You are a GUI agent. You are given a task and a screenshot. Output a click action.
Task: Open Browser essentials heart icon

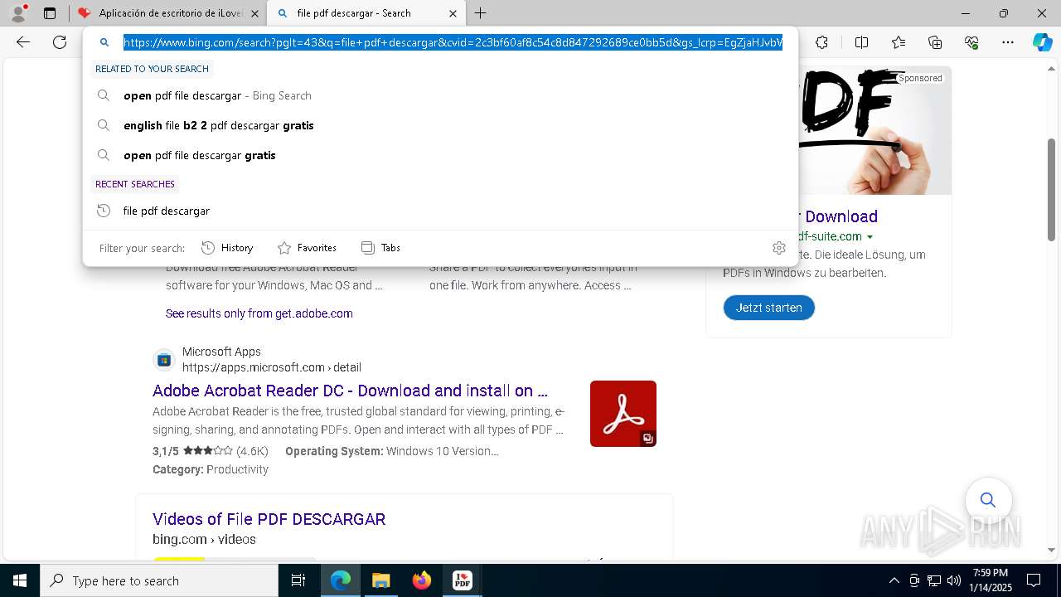[x=971, y=42]
